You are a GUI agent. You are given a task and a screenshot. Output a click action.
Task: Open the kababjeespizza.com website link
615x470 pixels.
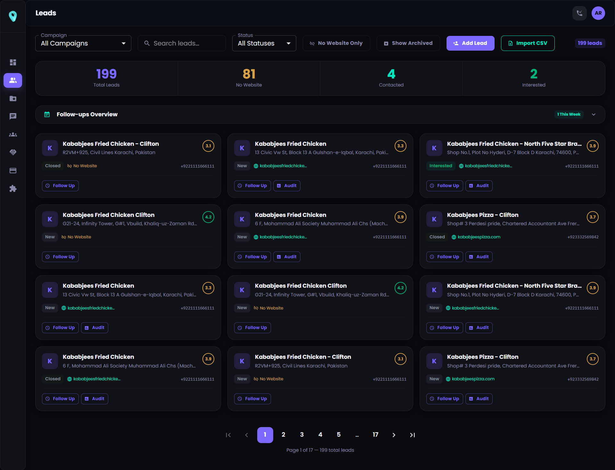tap(479, 237)
